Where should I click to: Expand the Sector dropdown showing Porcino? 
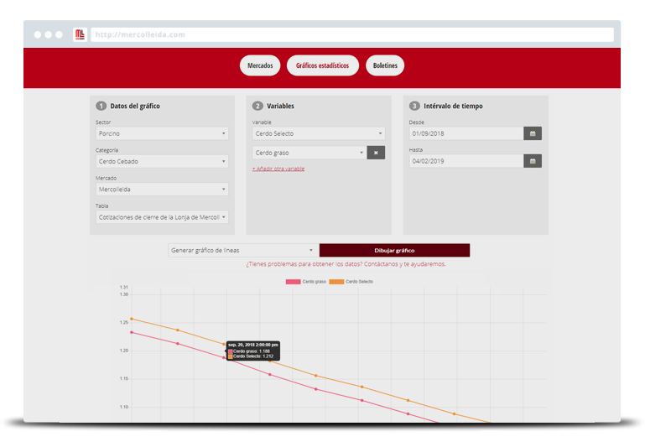[x=162, y=133]
